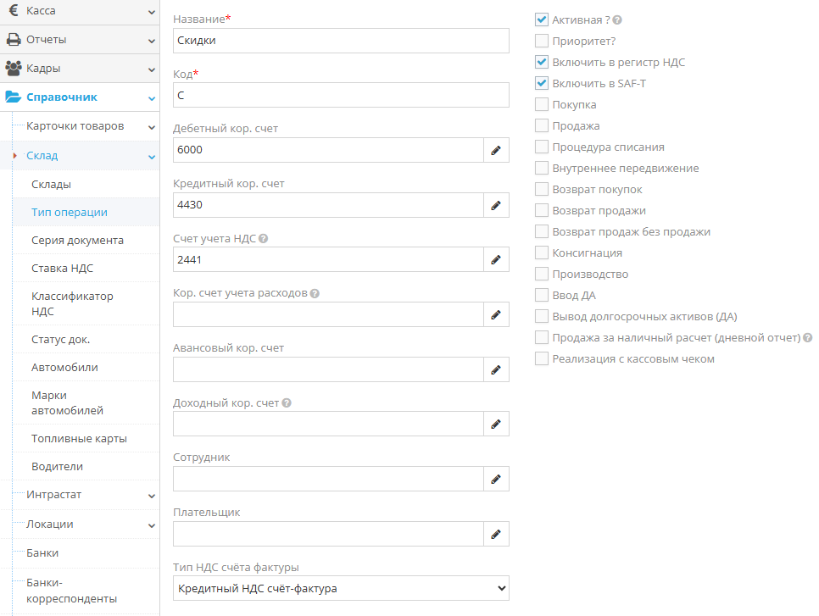The width and height of the screenshot is (819, 616).
Task: Click help icon beside Доходный кор. счет
Action: (x=287, y=403)
